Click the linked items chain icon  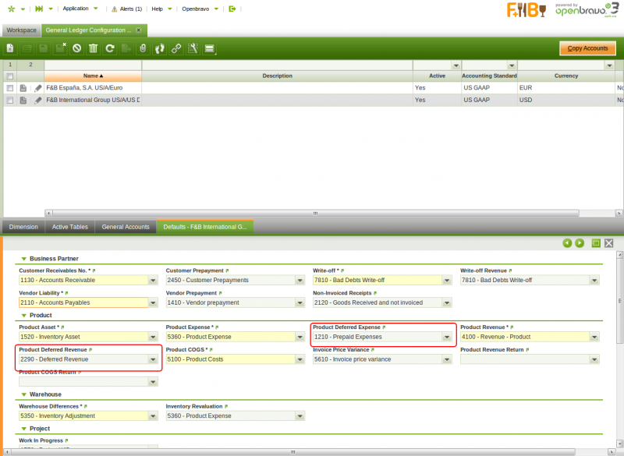click(x=176, y=48)
